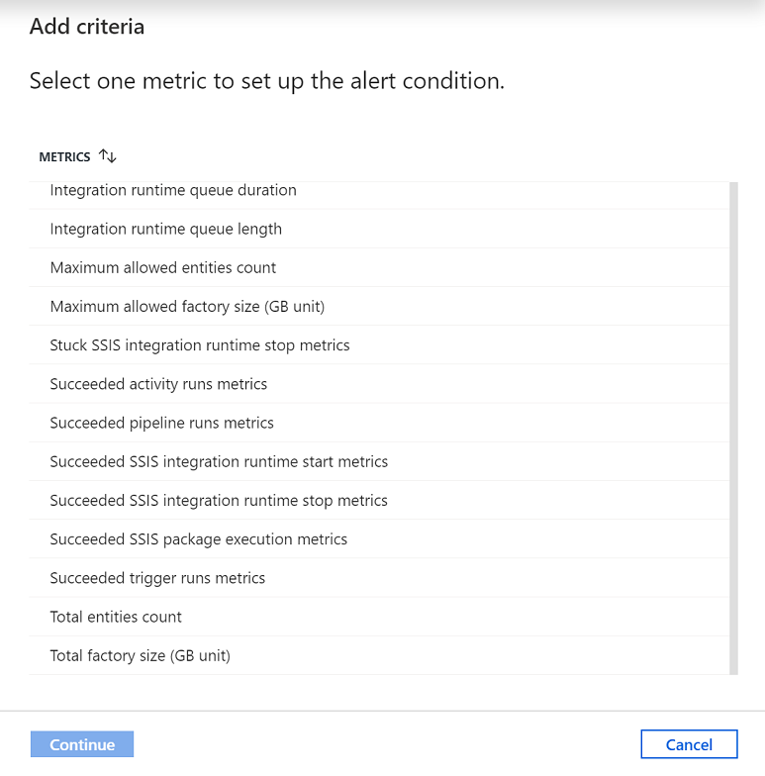The height and width of the screenshot is (776, 765).
Task: Click the metrics list vertical scrollbar
Action: pos(733,428)
